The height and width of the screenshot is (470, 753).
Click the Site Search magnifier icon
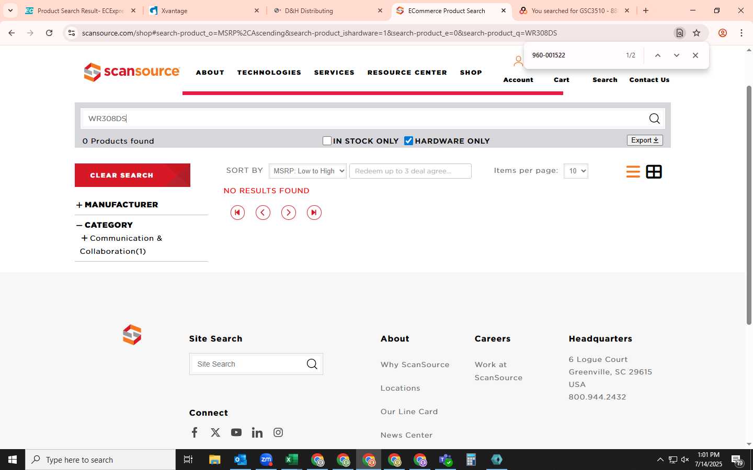coord(312,364)
